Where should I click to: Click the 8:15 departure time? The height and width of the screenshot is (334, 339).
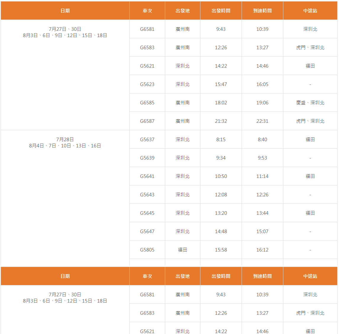click(221, 139)
